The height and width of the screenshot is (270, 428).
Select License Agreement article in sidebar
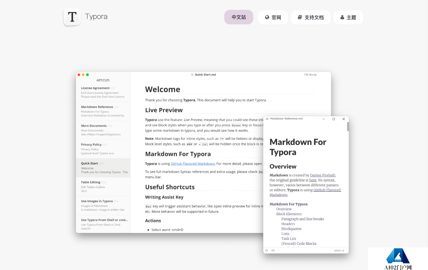click(x=103, y=92)
